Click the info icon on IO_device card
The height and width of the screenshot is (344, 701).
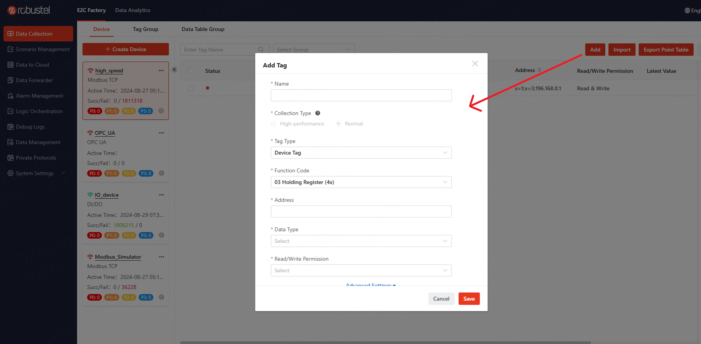coord(162,235)
